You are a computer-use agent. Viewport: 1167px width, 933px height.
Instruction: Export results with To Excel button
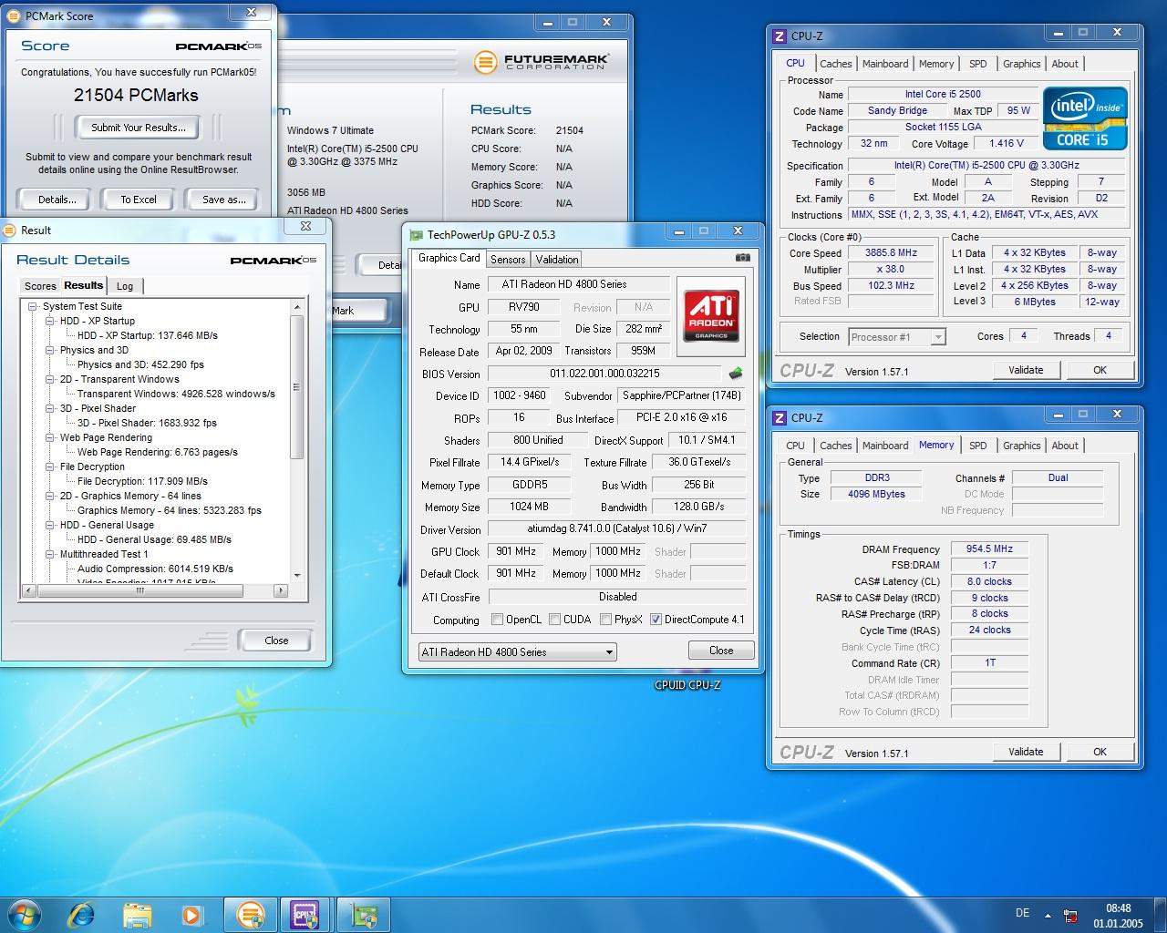(x=139, y=200)
